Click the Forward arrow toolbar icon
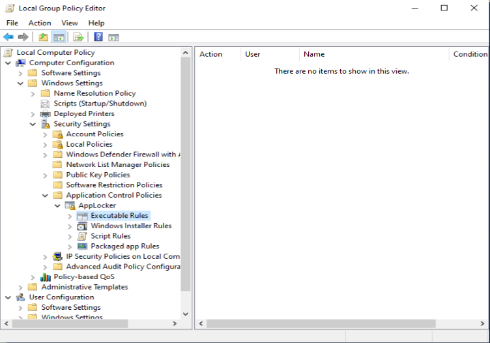490x343 pixels. pyautogui.click(x=23, y=37)
